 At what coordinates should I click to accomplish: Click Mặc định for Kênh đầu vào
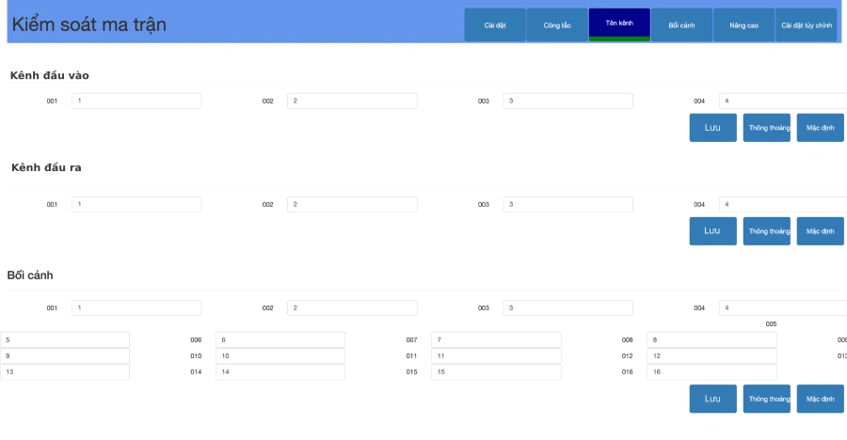click(820, 128)
